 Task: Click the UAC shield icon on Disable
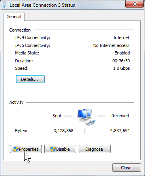coord(53,149)
